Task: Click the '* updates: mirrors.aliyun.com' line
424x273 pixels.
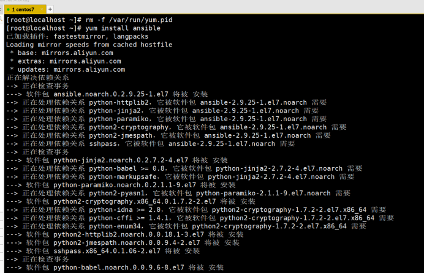Action: point(67,69)
